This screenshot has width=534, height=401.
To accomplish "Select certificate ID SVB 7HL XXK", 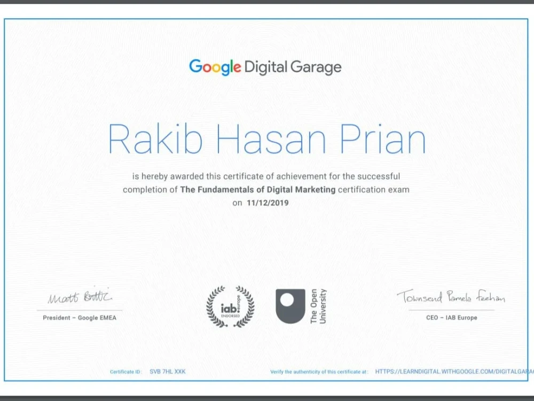I will [168, 372].
